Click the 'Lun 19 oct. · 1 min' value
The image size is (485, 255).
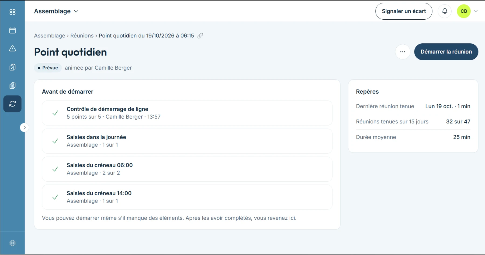(448, 106)
